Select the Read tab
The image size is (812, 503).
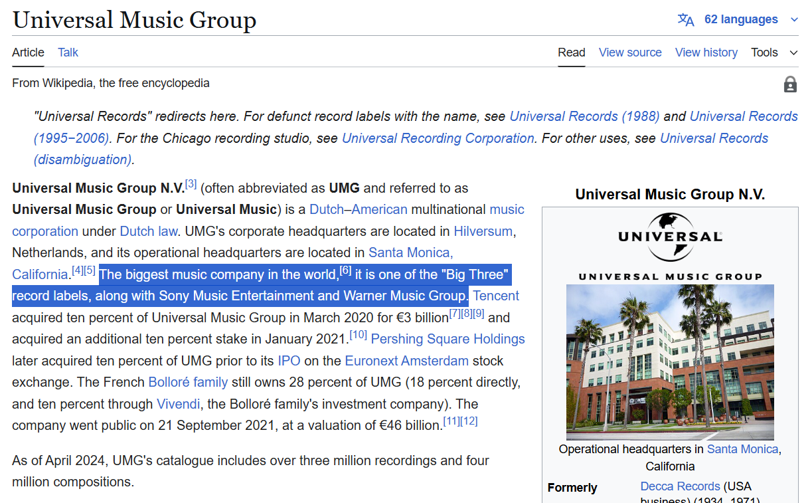pyautogui.click(x=571, y=52)
